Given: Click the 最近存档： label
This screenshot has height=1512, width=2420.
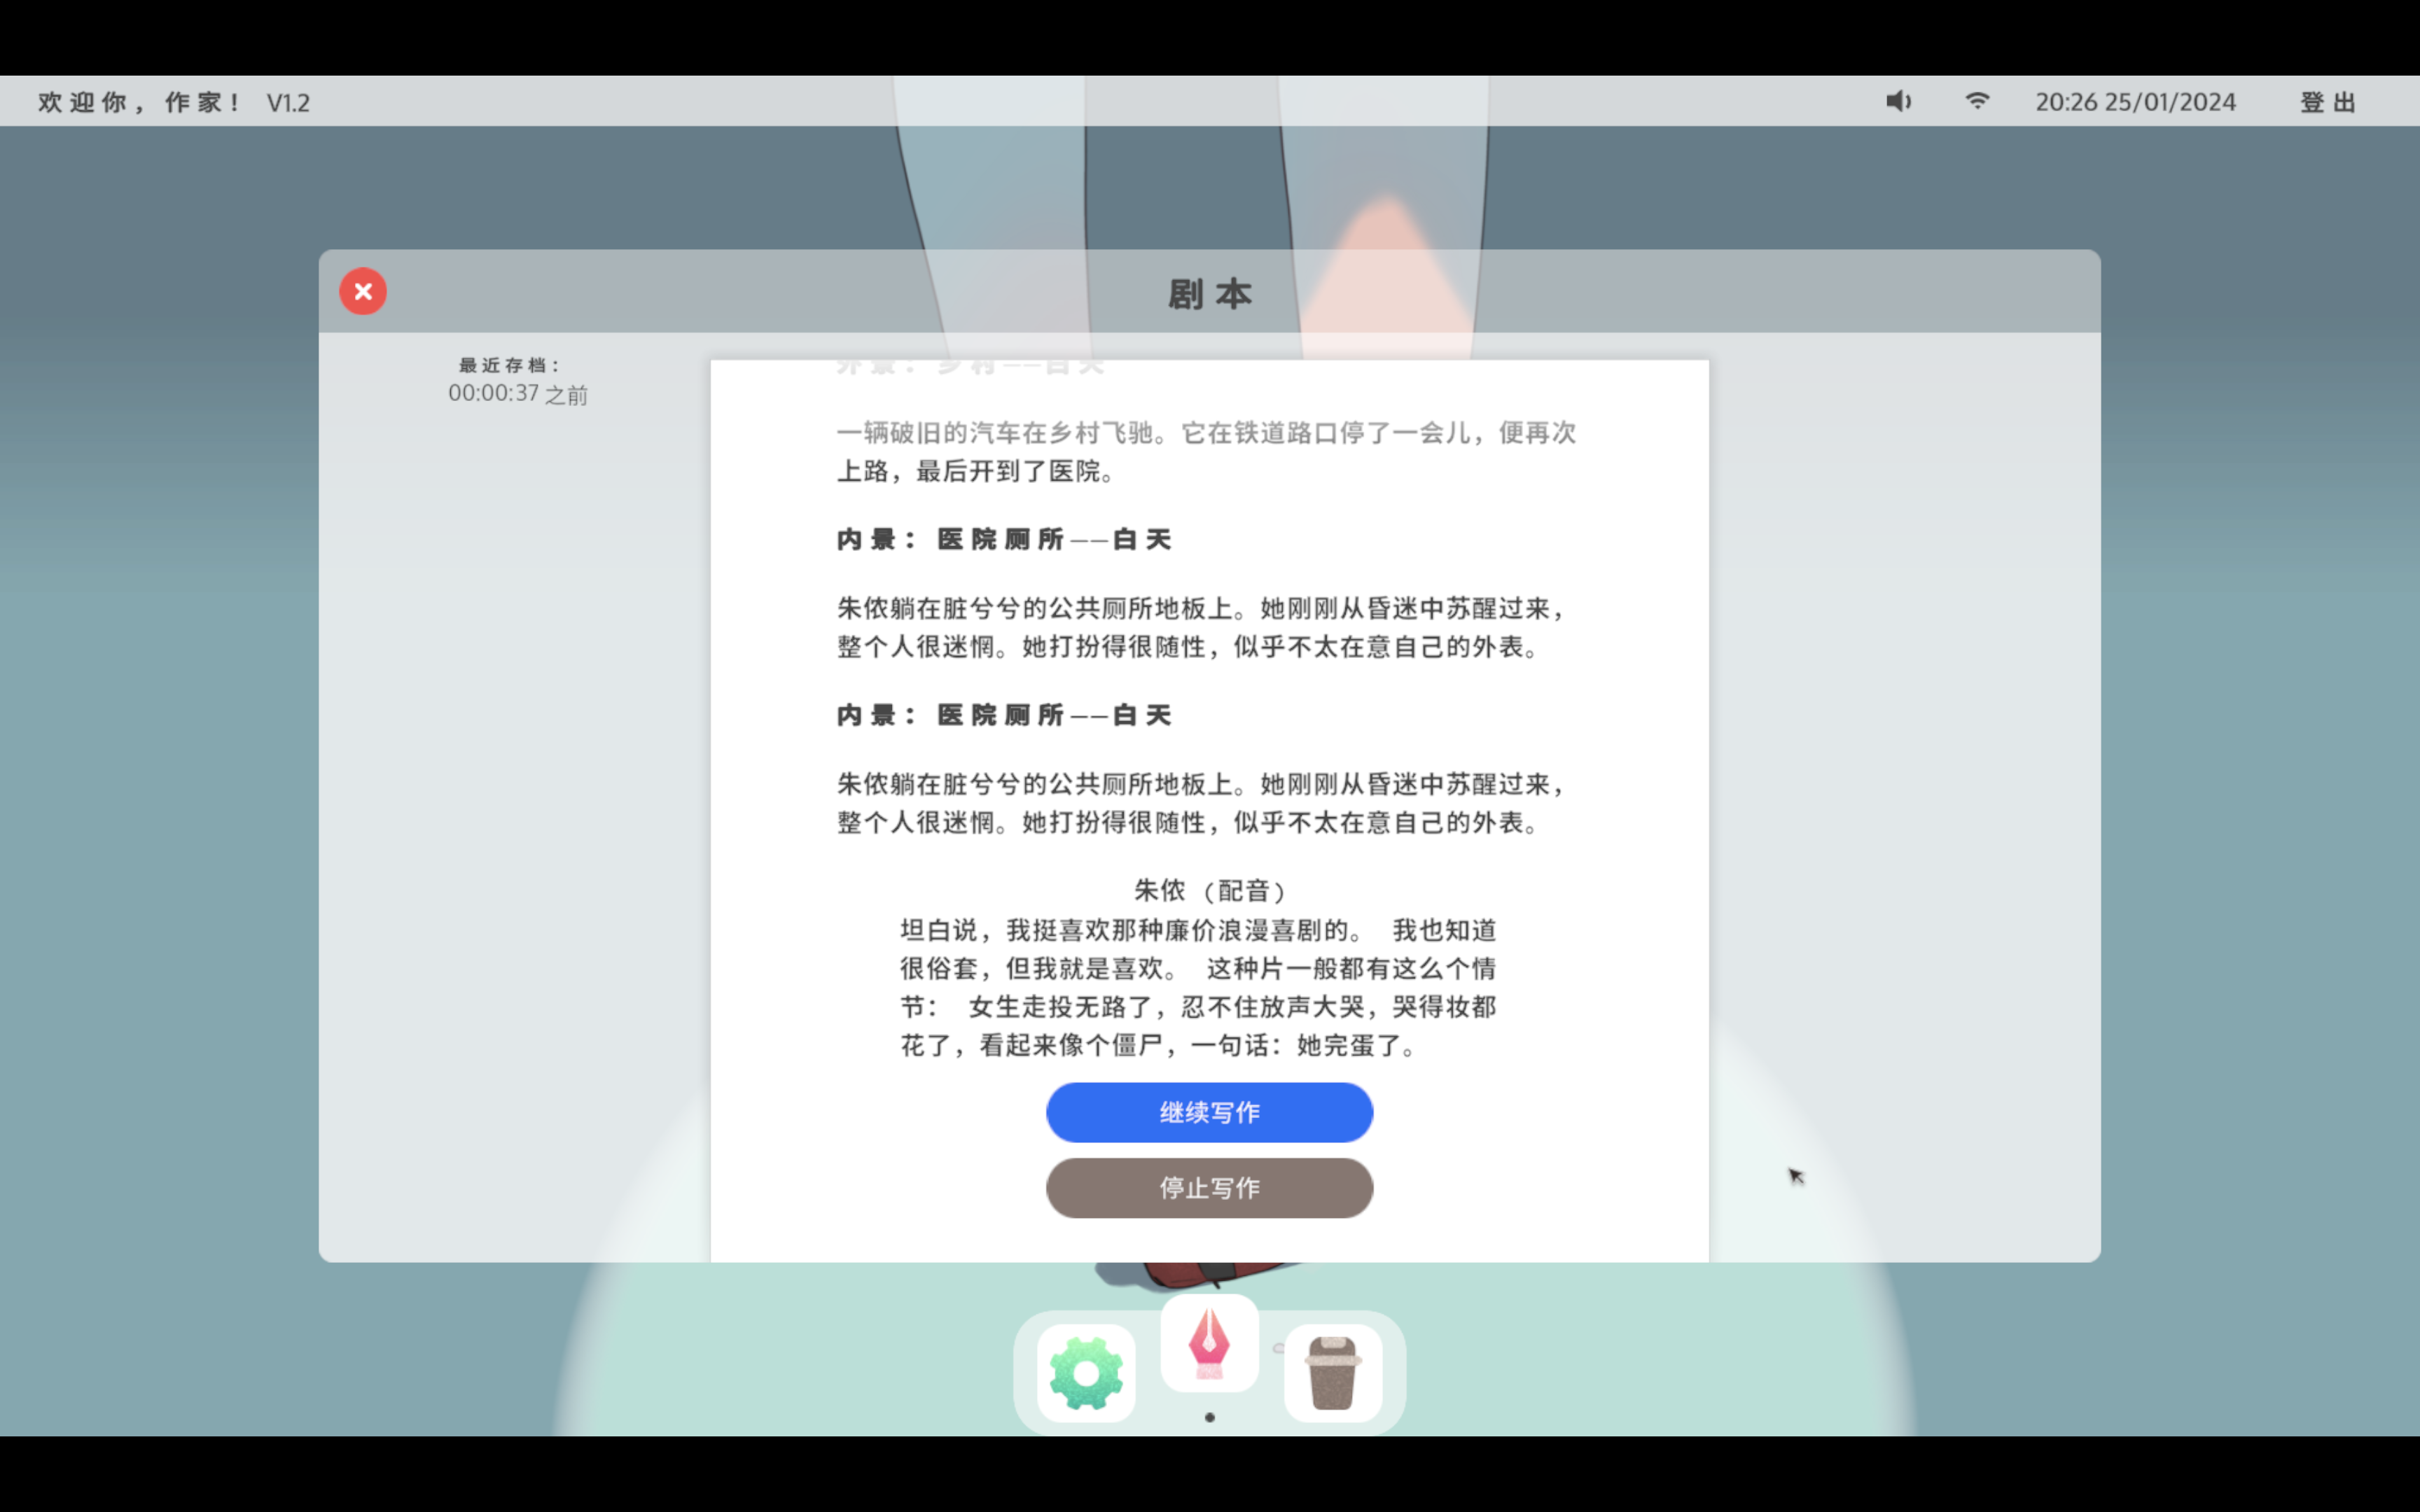Looking at the screenshot, I should 510,365.
